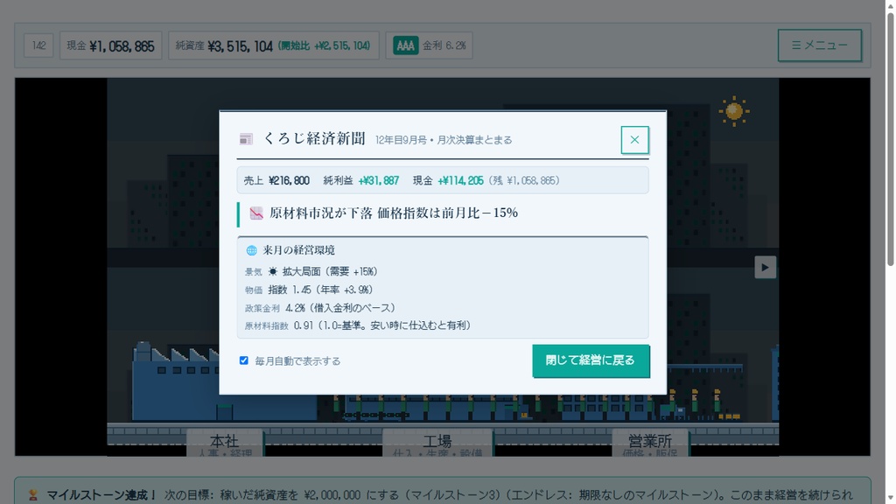896x504 pixels.
Task: Click the 純資産 ¥3,515,104 display
Action: pyautogui.click(x=274, y=45)
